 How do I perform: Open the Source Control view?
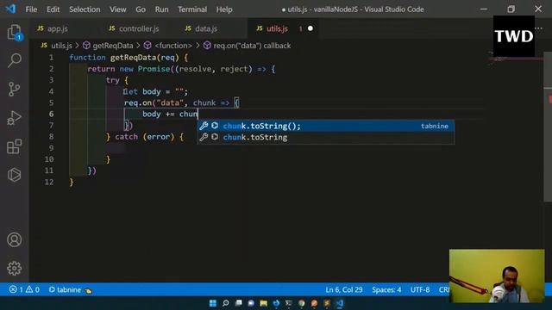[14, 90]
